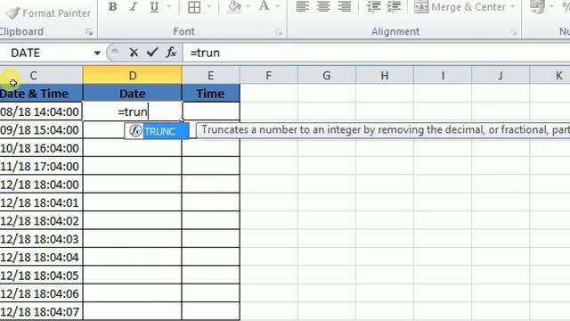Click the editing cell containing =trun
570x321 pixels.
coord(133,111)
